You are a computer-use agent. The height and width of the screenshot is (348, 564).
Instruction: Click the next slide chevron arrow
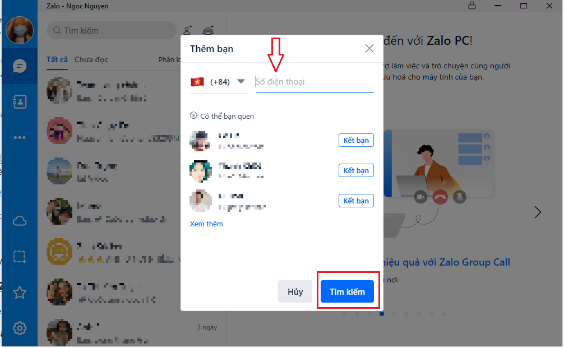tap(538, 212)
